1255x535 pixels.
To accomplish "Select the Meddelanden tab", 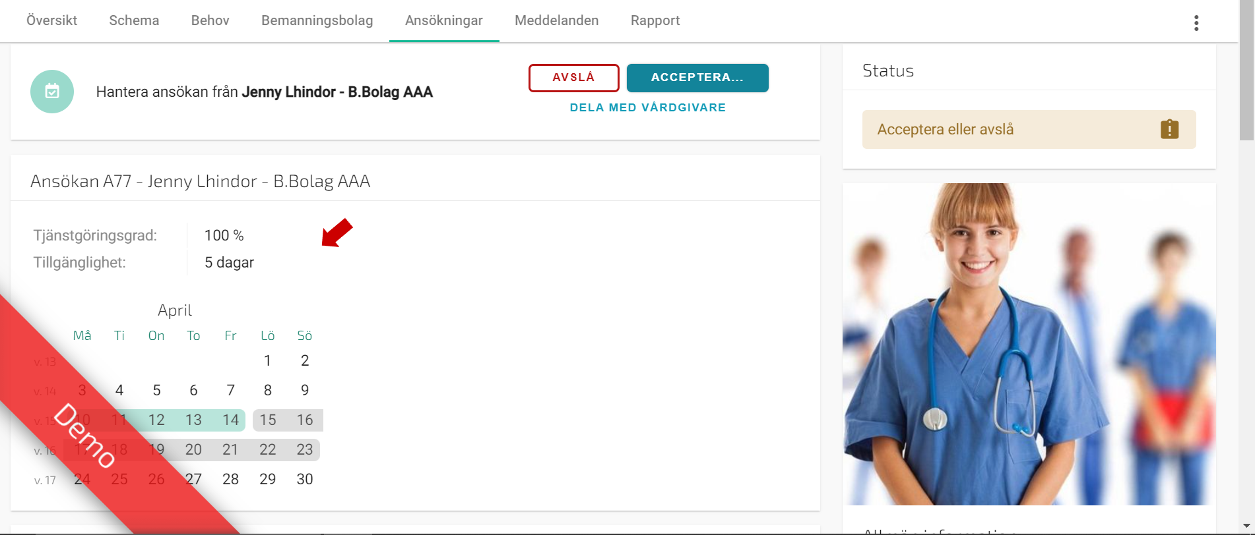I will pos(556,20).
